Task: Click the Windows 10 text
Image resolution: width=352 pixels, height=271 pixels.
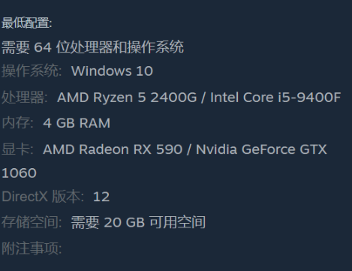Action: [112, 71]
